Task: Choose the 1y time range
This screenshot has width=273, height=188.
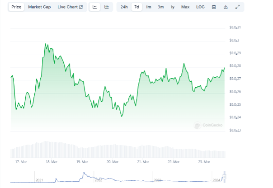Action: coord(173,7)
